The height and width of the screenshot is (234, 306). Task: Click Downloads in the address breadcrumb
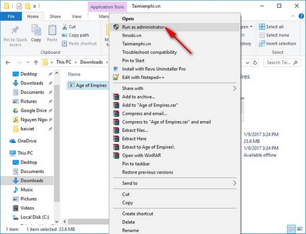pyautogui.click(x=91, y=62)
